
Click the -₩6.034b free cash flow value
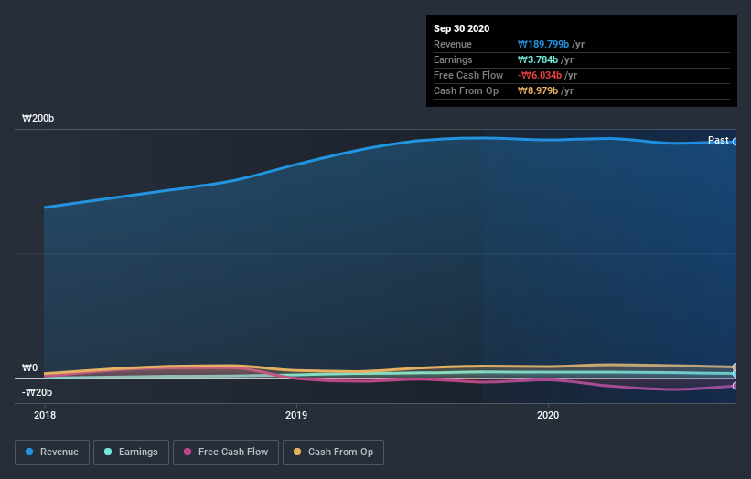tap(540, 76)
